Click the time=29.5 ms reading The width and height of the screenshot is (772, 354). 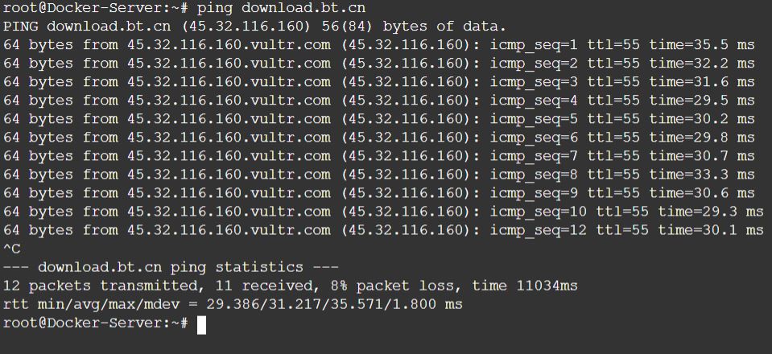tap(702, 100)
